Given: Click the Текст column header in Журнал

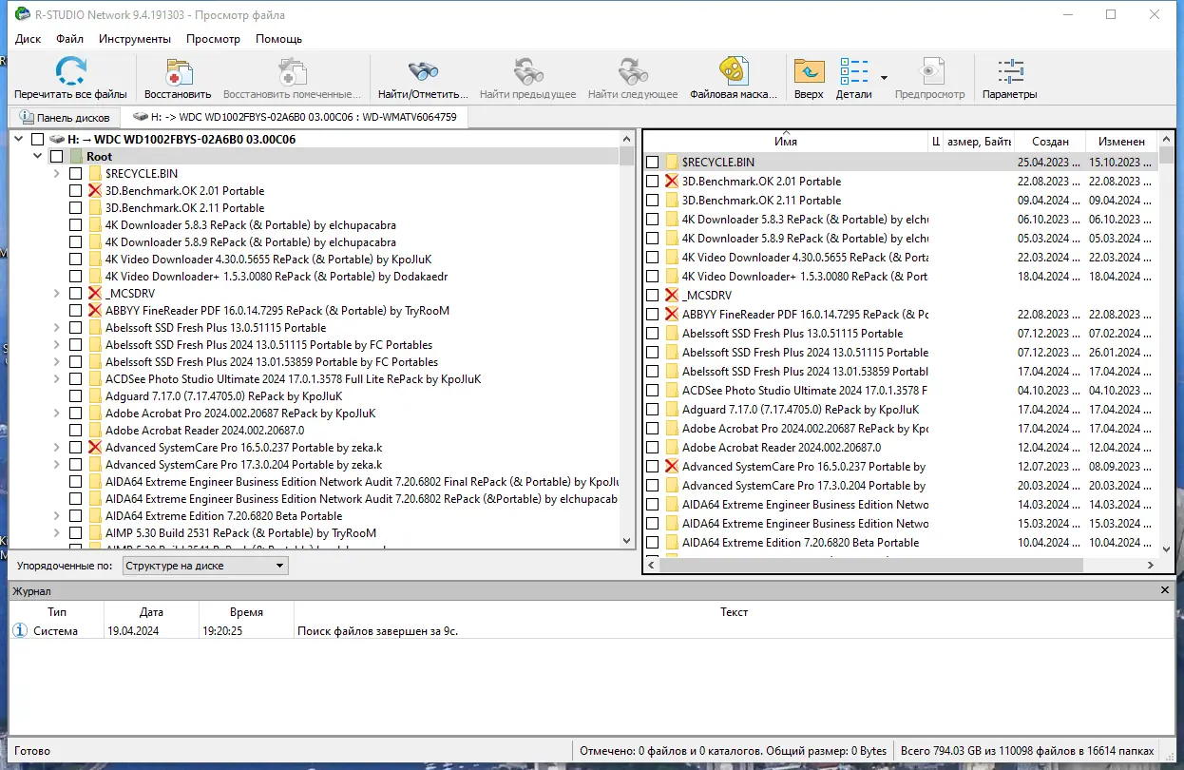Looking at the screenshot, I should (734, 612).
